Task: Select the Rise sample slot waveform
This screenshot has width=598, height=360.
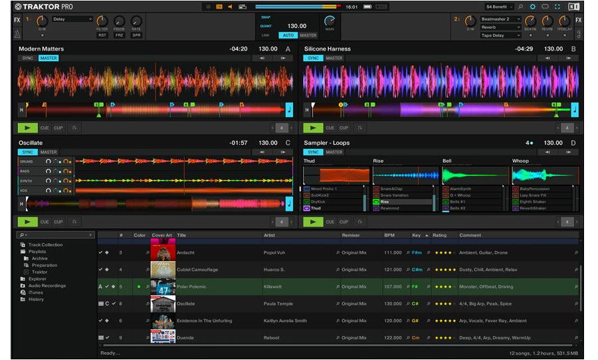Action: coord(406,175)
